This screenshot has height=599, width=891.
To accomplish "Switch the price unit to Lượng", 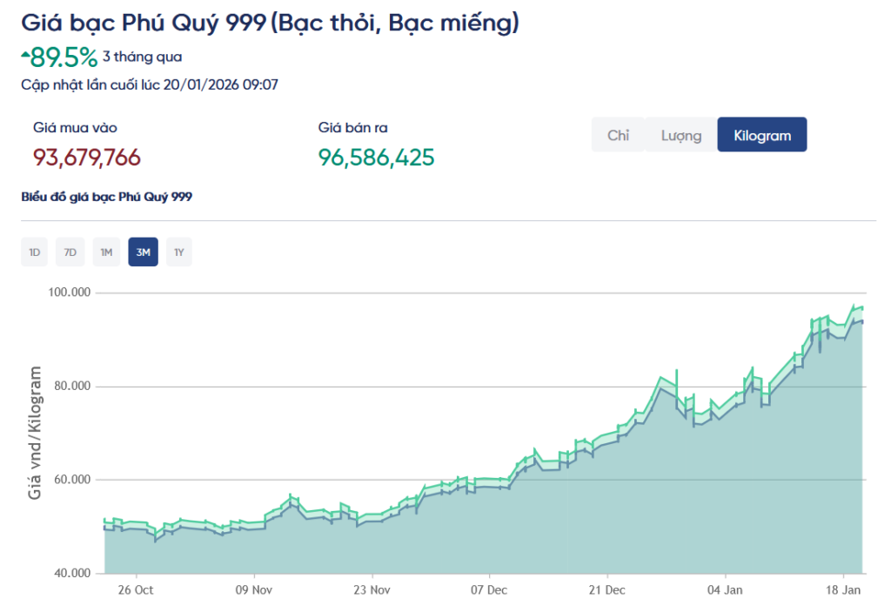I will tap(680, 135).
